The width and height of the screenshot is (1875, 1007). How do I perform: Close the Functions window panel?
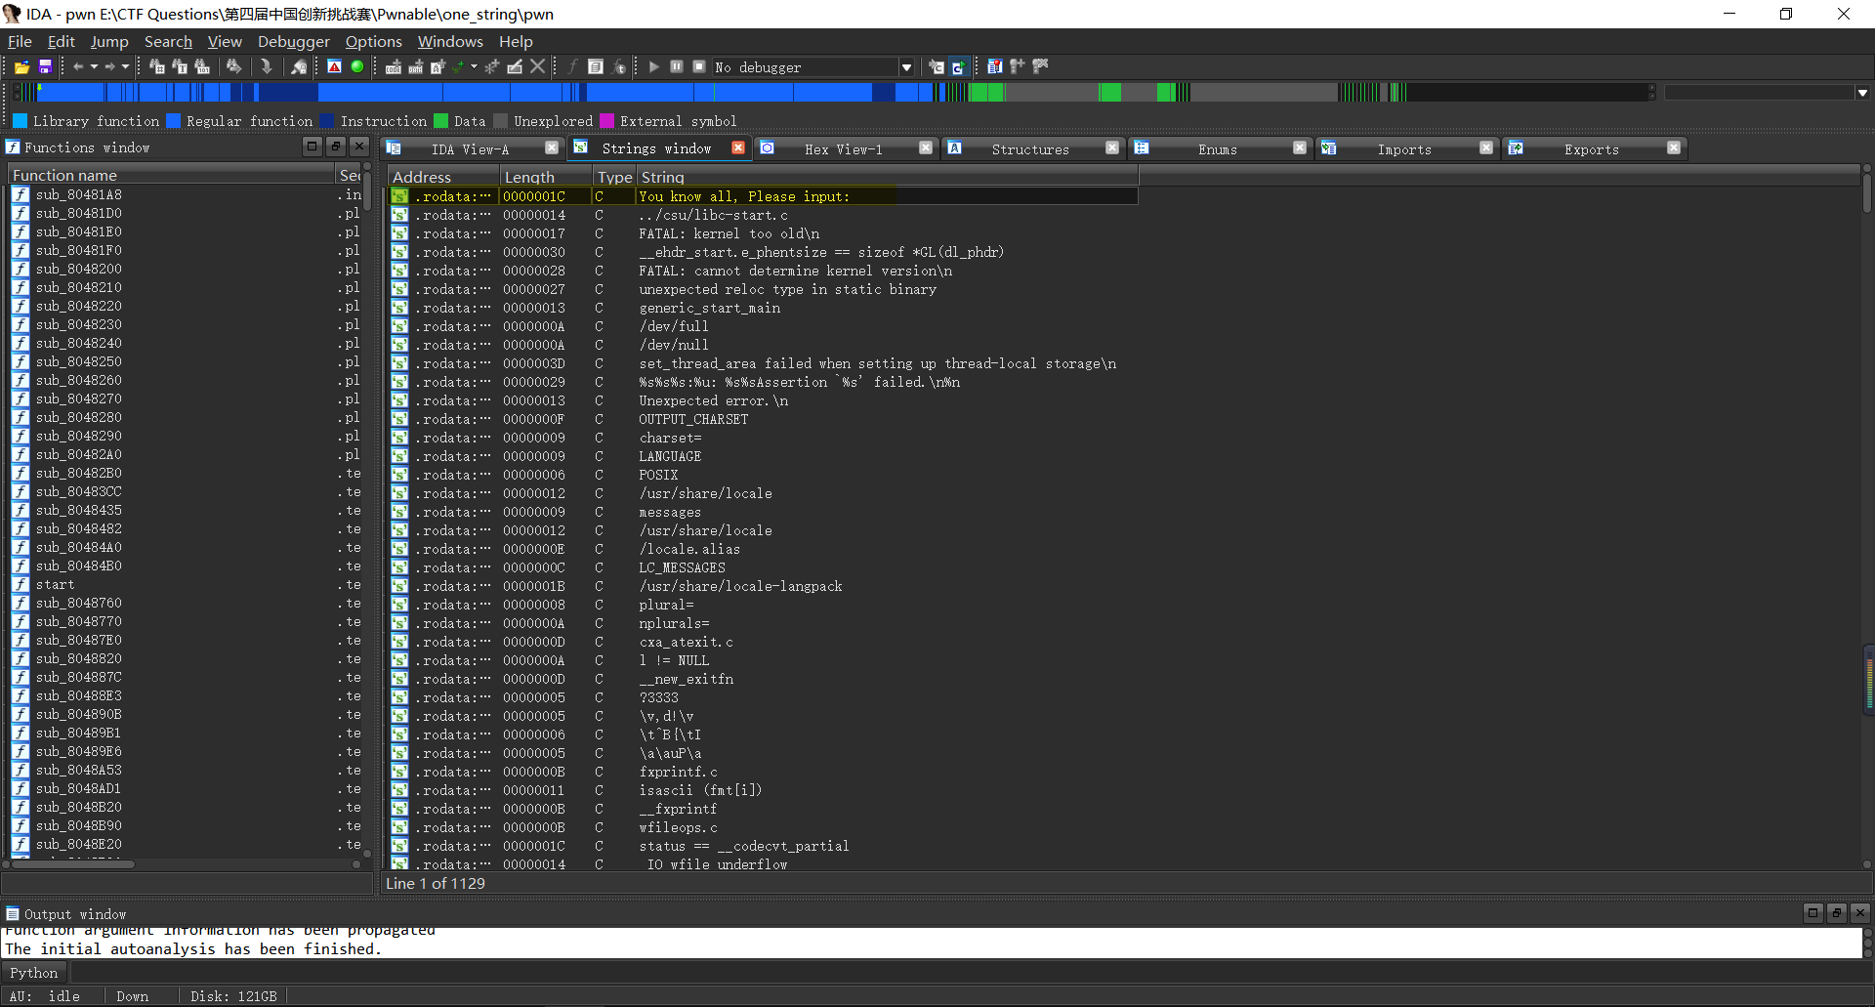pos(359,147)
